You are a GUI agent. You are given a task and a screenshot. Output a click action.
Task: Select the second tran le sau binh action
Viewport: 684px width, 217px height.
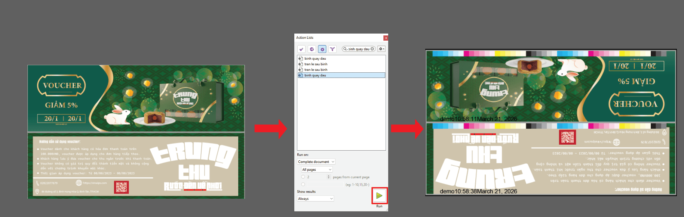(x=316, y=70)
